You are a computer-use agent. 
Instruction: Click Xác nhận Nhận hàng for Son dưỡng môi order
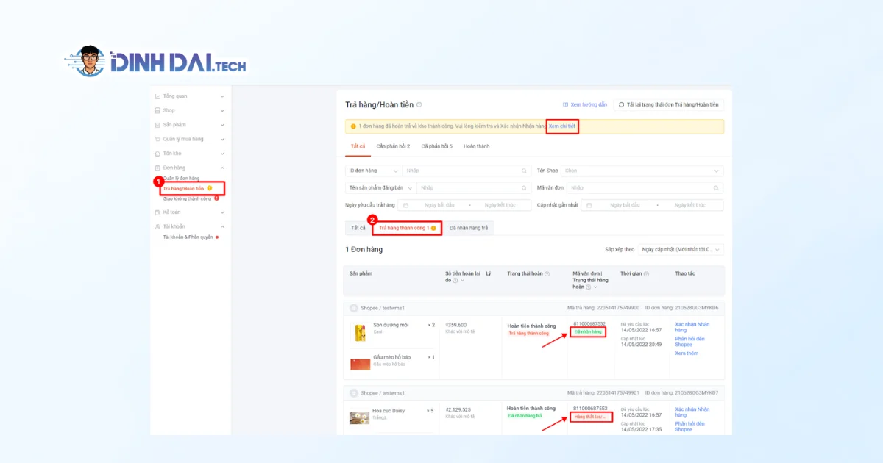click(692, 327)
